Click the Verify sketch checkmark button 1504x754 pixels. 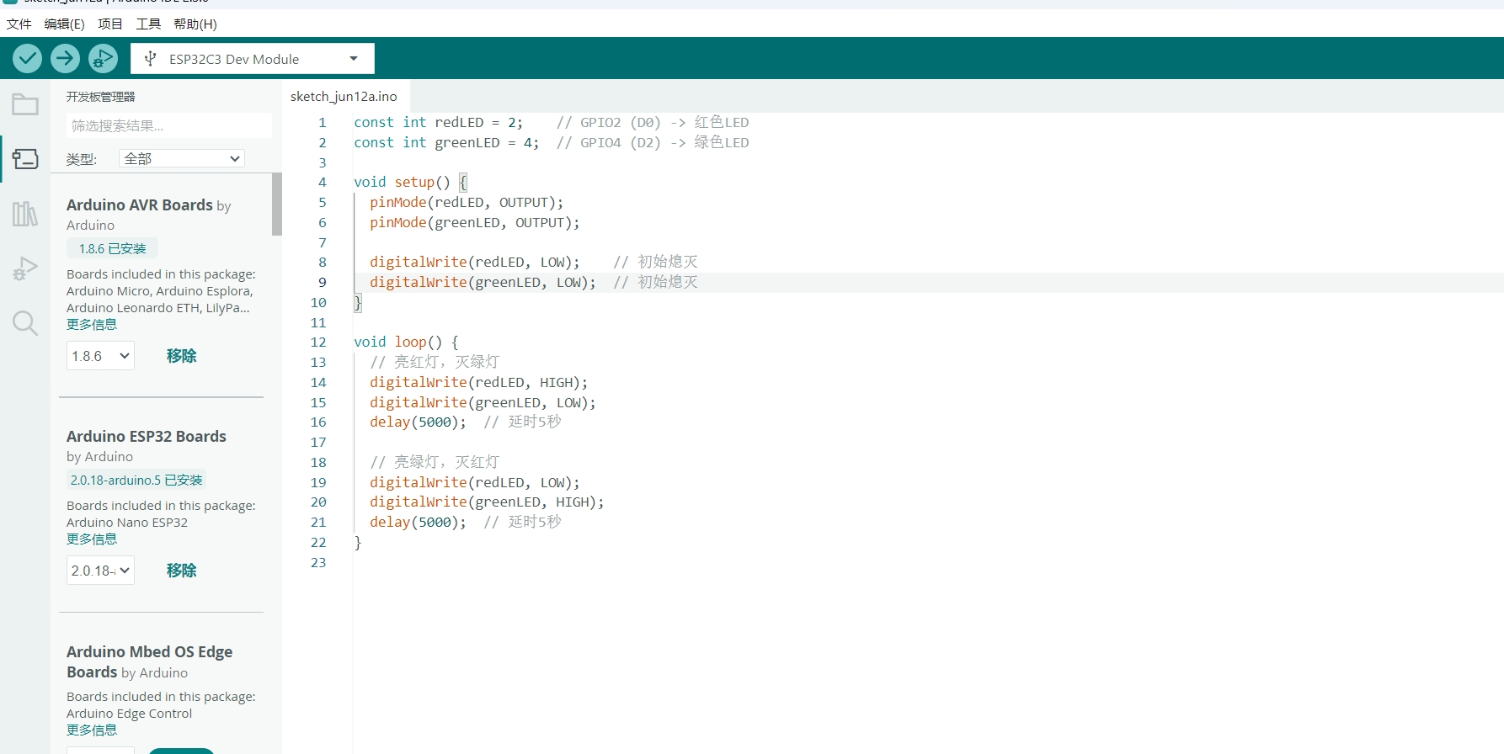click(27, 58)
